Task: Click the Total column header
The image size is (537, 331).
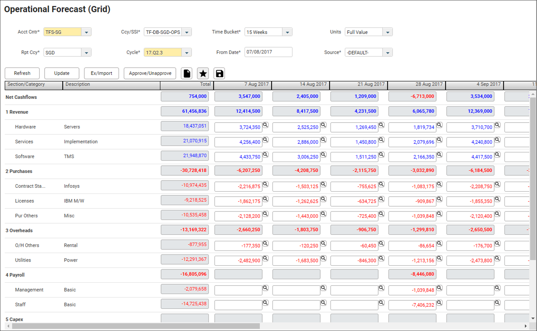Action: point(187,85)
